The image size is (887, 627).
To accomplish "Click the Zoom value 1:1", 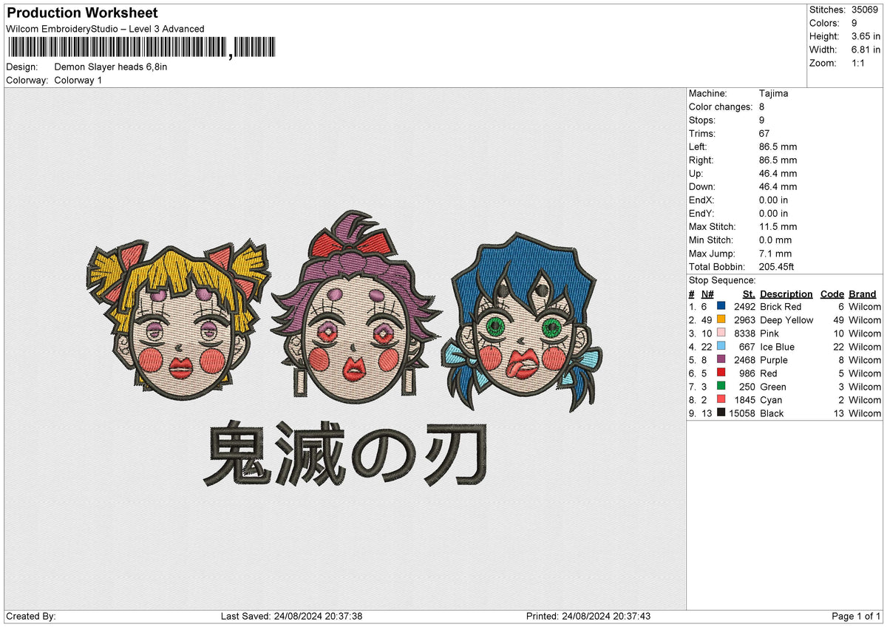I will point(859,63).
